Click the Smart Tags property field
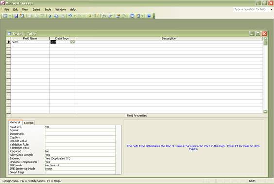The height and width of the screenshot is (184, 274). point(80,172)
